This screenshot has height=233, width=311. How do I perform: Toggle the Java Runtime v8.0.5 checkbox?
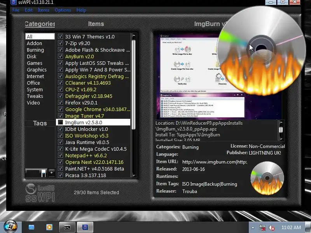click(x=61, y=142)
